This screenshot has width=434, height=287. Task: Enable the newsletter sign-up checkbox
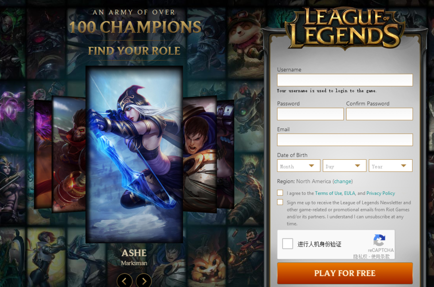(x=280, y=202)
